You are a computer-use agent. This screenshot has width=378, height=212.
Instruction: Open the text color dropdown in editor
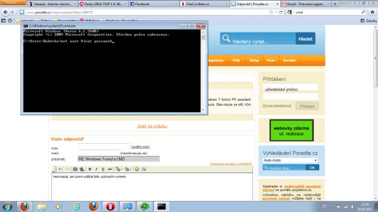pos(119,169)
